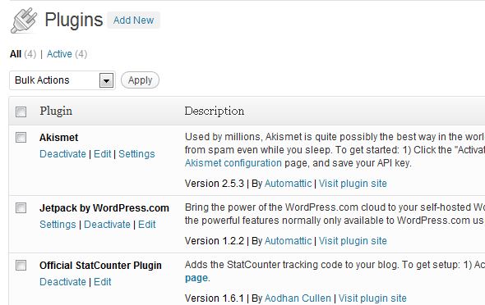Click the Plugins page heading
This screenshot has width=485, height=305.
point(74,20)
